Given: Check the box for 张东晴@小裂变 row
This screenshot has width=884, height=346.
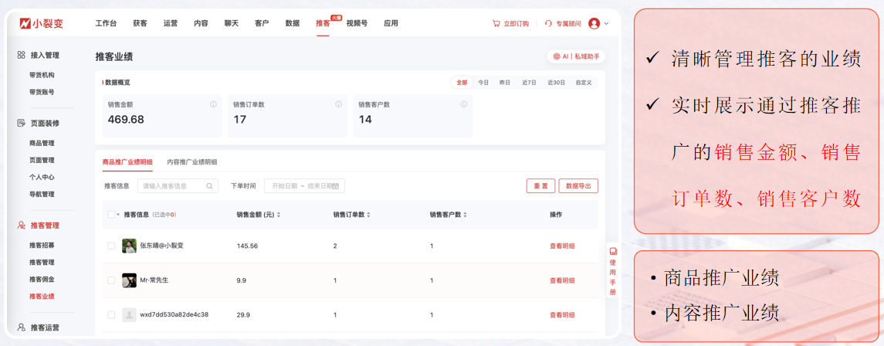Looking at the screenshot, I should click(111, 246).
